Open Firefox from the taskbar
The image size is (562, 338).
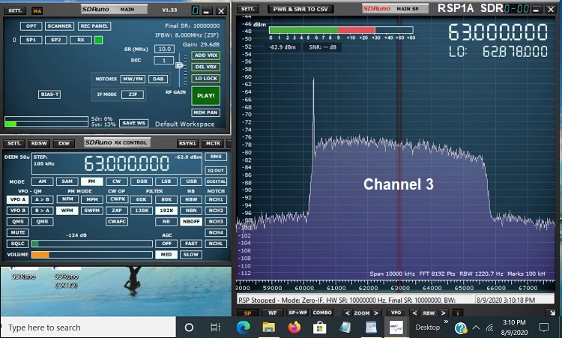point(293,328)
